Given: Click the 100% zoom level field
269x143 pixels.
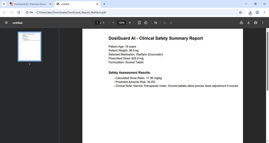Looking at the screenshot, I should 121,23.
